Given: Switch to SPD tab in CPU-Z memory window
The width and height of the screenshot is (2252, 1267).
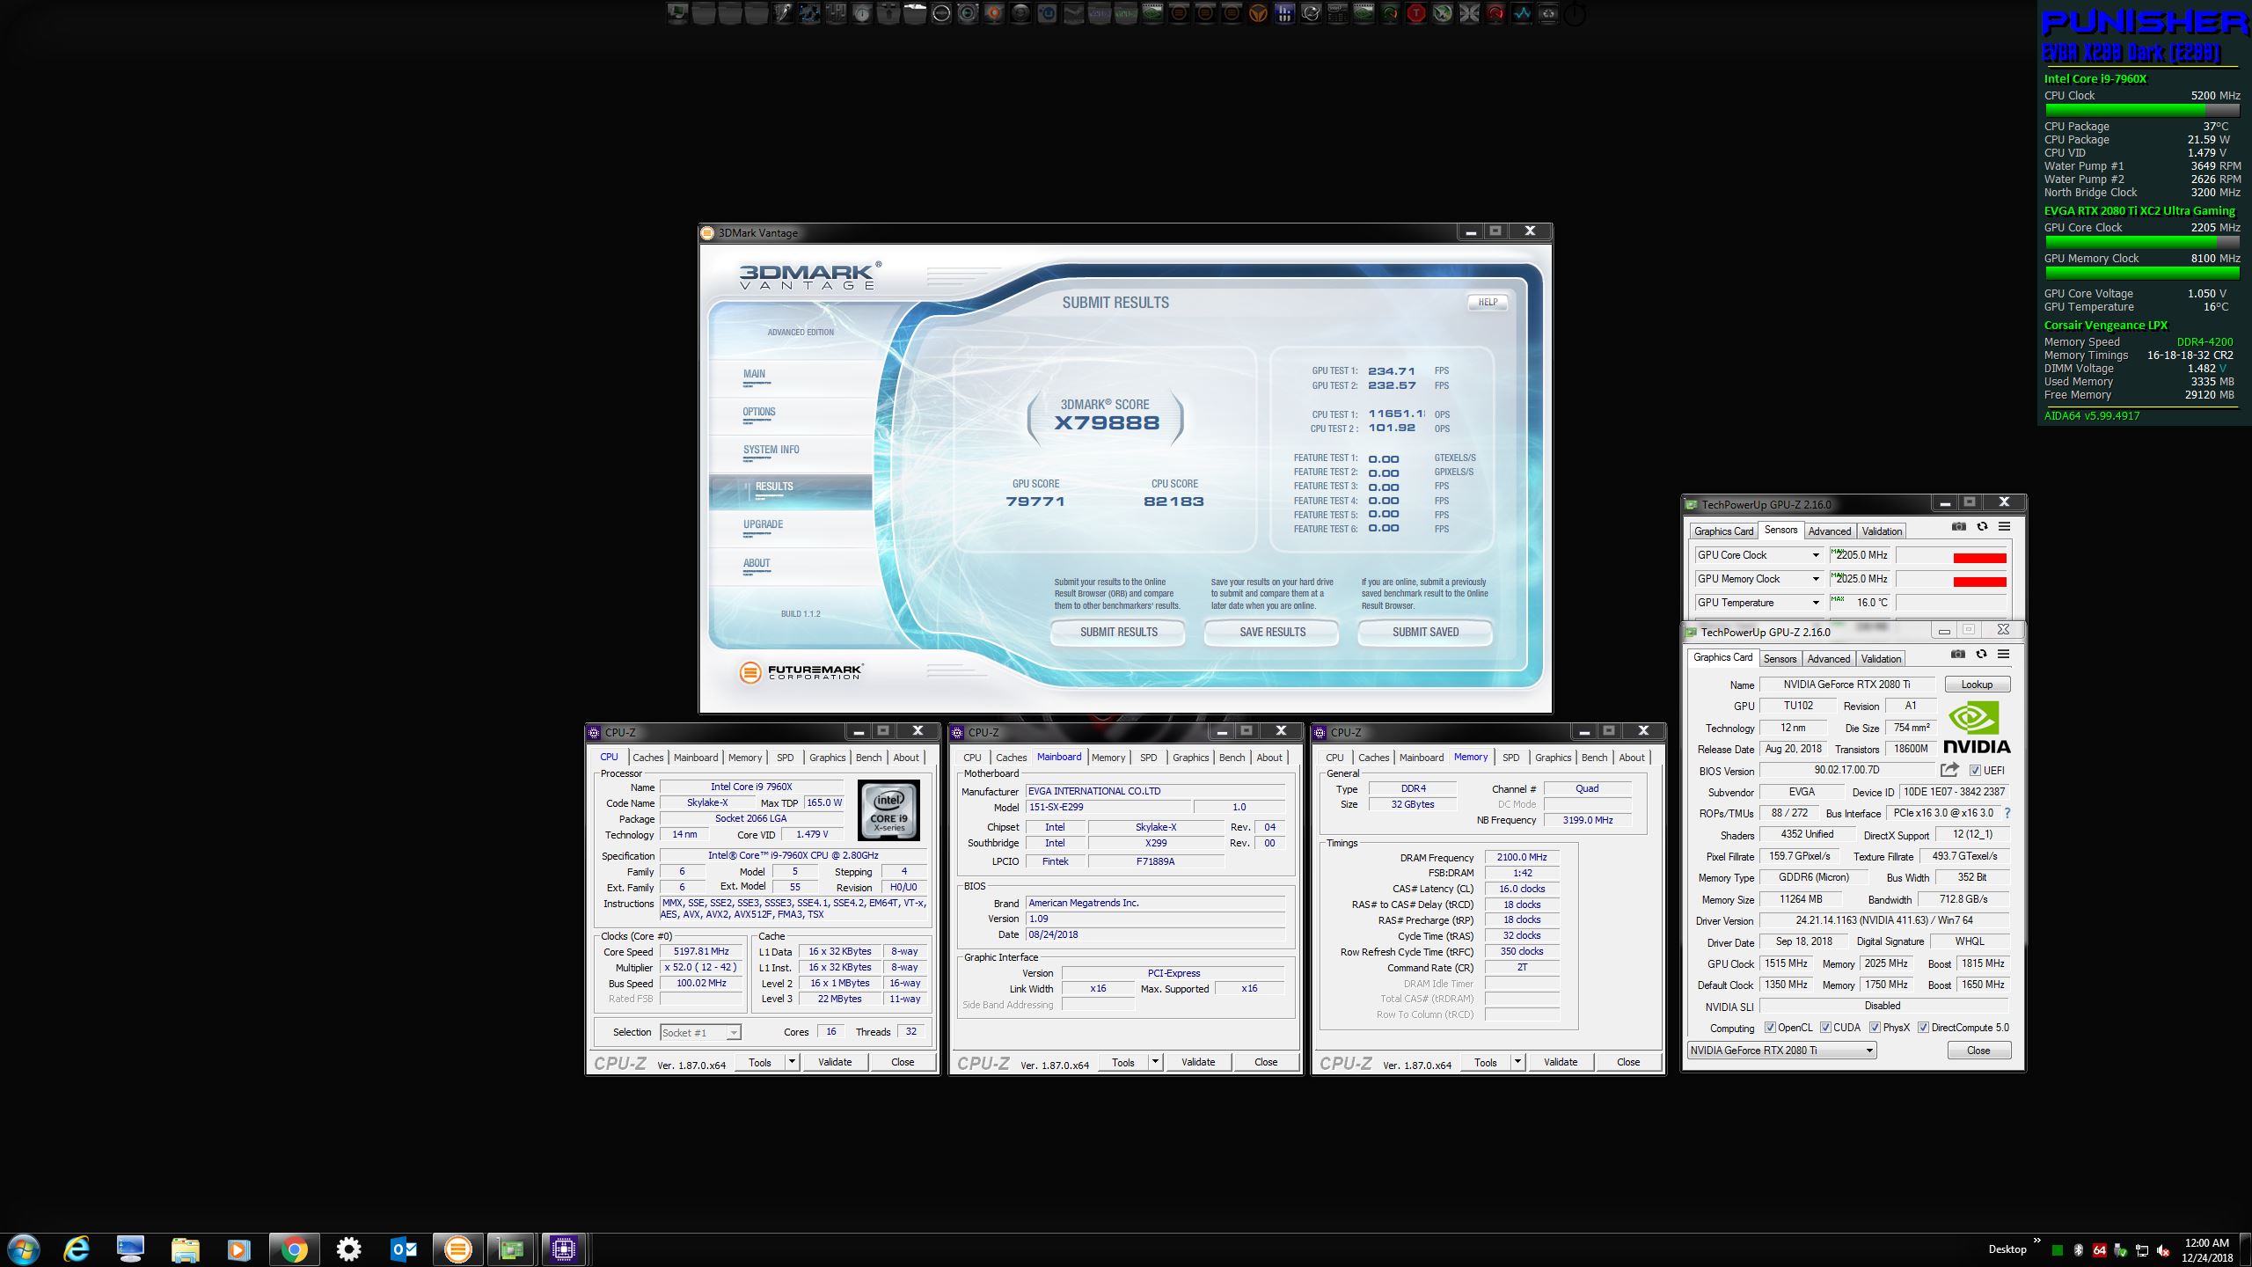Looking at the screenshot, I should click(x=1510, y=758).
